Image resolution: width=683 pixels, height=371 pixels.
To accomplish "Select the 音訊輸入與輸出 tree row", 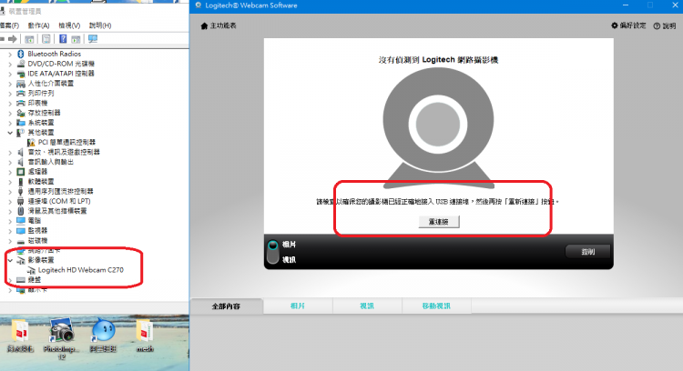I will click(x=50, y=162).
